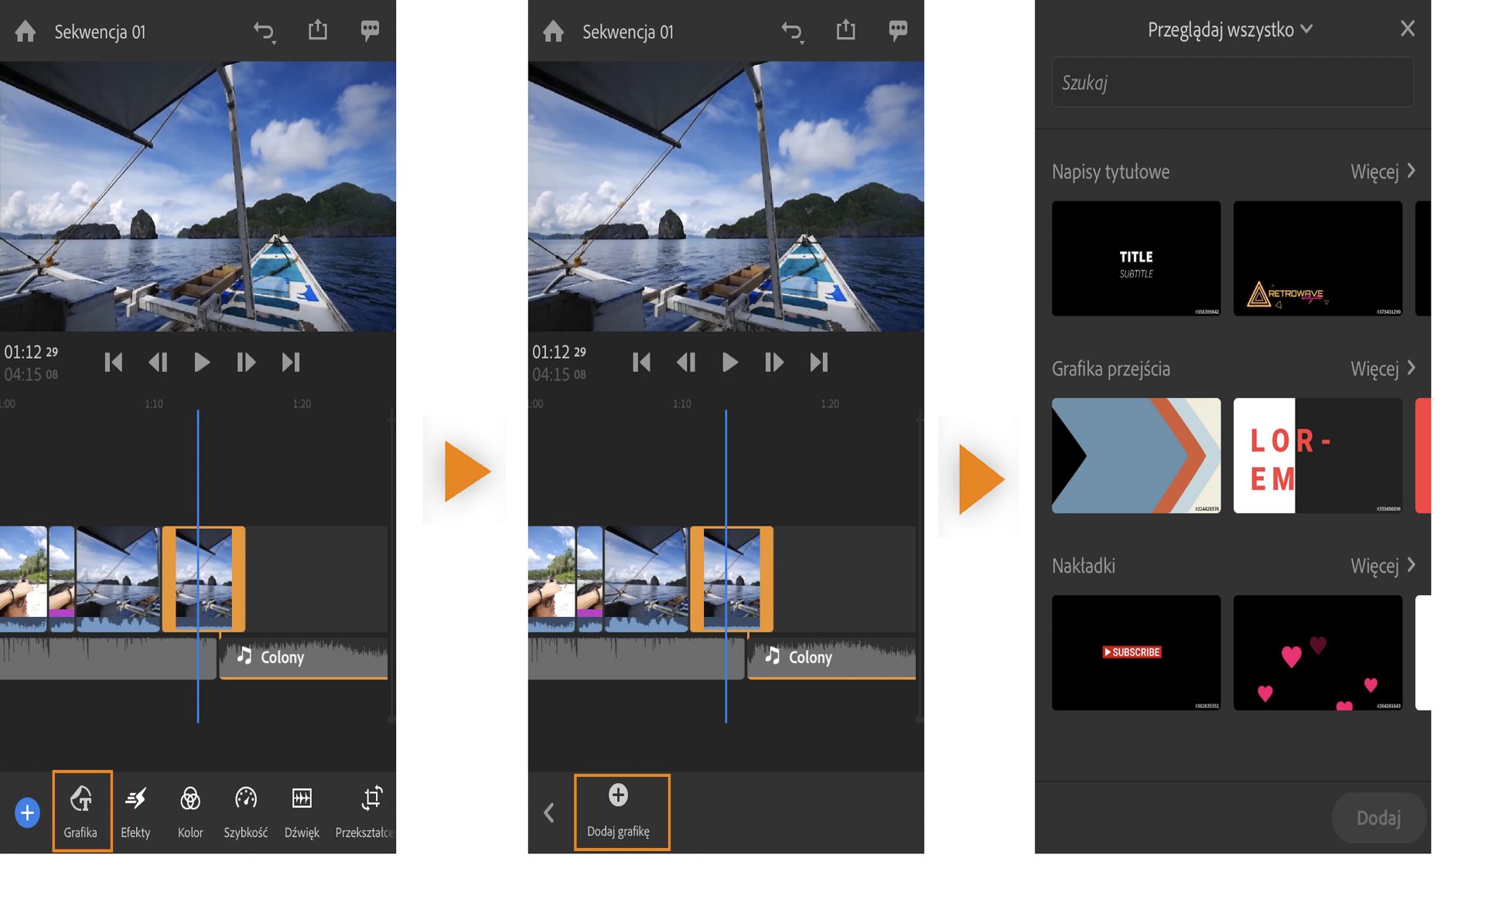
Task: Select the SUBSCRIBE overlay thumbnail
Action: coord(1135,652)
